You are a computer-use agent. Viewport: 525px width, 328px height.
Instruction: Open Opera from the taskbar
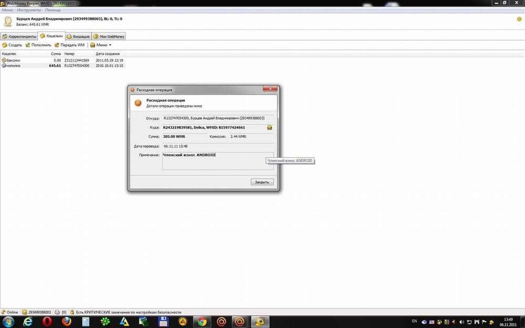click(47, 321)
